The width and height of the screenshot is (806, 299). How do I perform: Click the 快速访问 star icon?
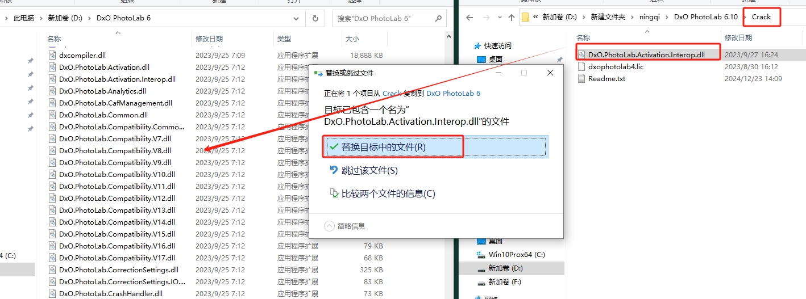pyautogui.click(x=479, y=46)
